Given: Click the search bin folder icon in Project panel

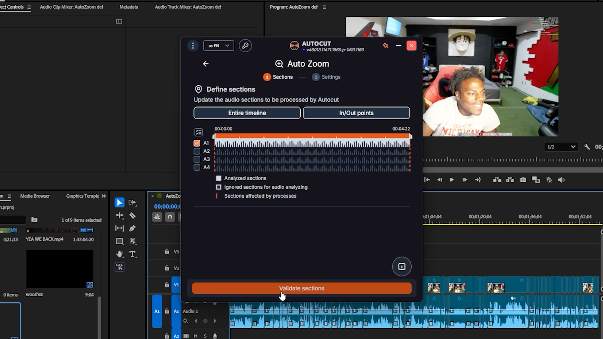Looking at the screenshot, I should pyautogui.click(x=35, y=220).
